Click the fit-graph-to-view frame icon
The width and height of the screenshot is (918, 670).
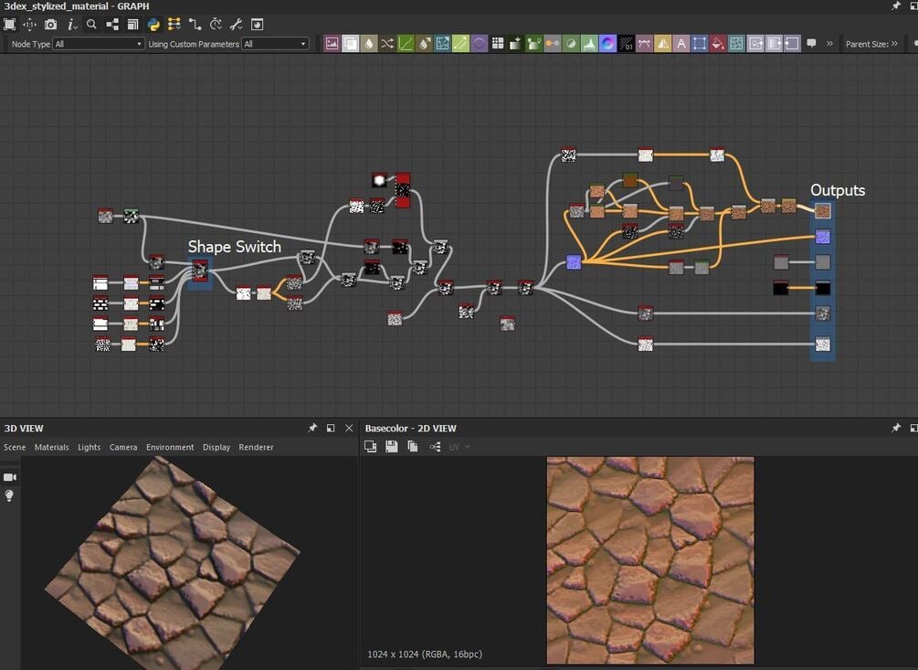click(x=9, y=25)
